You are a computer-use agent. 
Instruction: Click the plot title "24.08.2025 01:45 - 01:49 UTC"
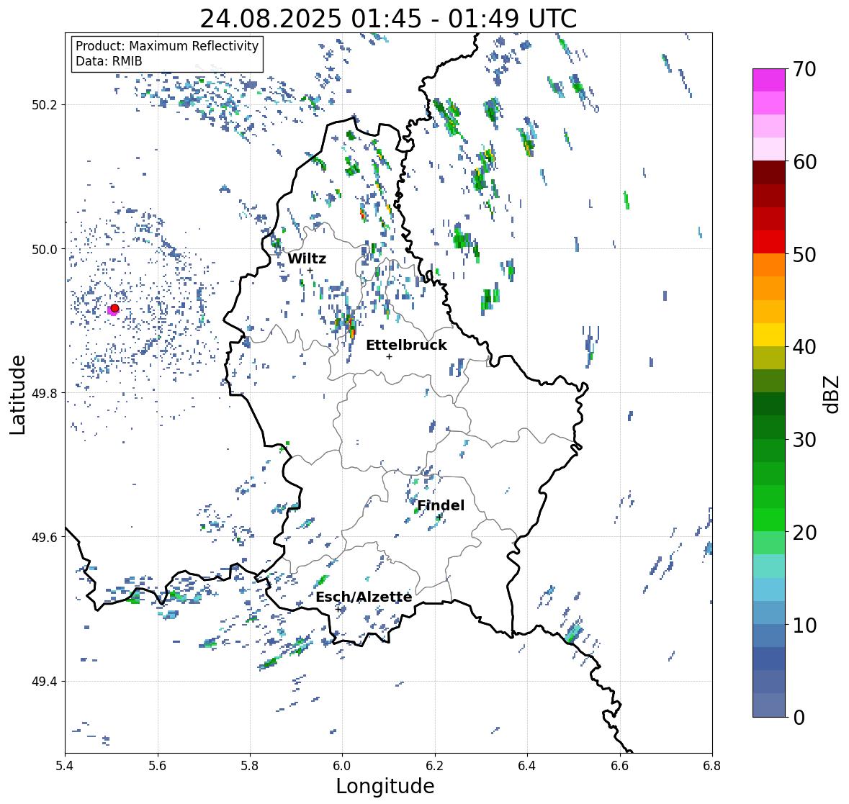[388, 19]
